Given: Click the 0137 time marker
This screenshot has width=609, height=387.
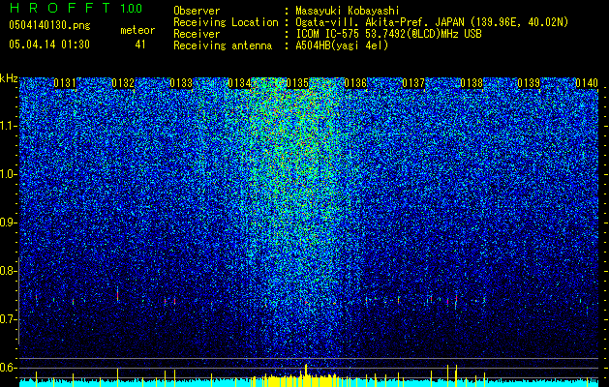Looking at the screenshot, I should (x=413, y=83).
